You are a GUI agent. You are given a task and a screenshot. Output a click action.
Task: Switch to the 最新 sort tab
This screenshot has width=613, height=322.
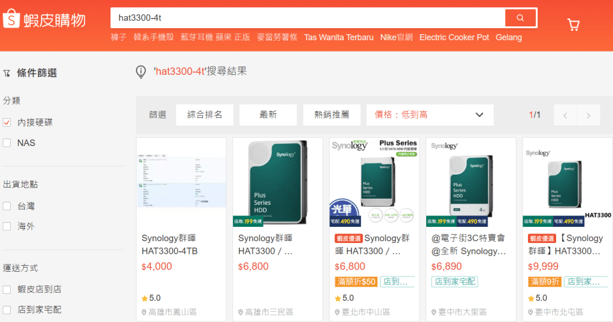[268, 115]
